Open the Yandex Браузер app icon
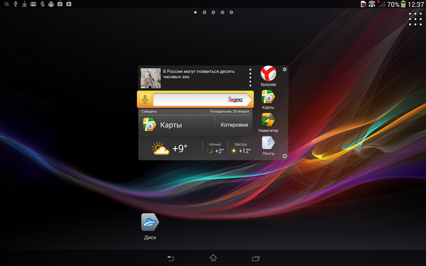This screenshot has width=426, height=266. click(268, 76)
